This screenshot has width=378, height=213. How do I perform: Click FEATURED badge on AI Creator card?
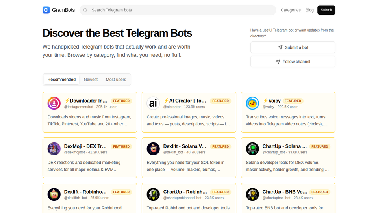click(220, 101)
